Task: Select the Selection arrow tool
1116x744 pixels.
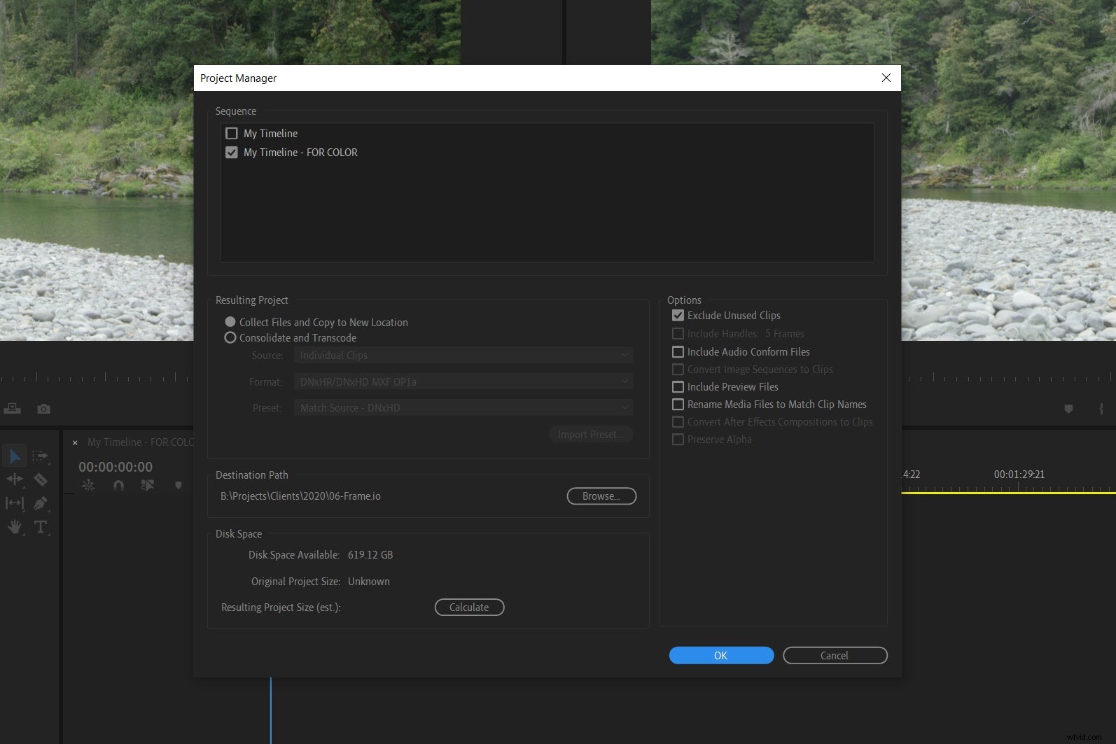Action: (14, 456)
